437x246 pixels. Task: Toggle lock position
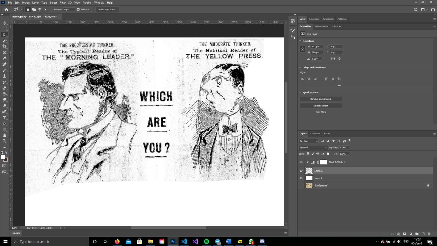(318, 154)
